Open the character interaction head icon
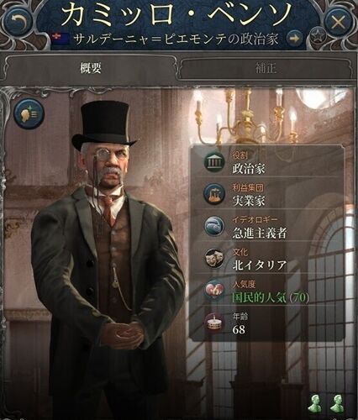 29,114
